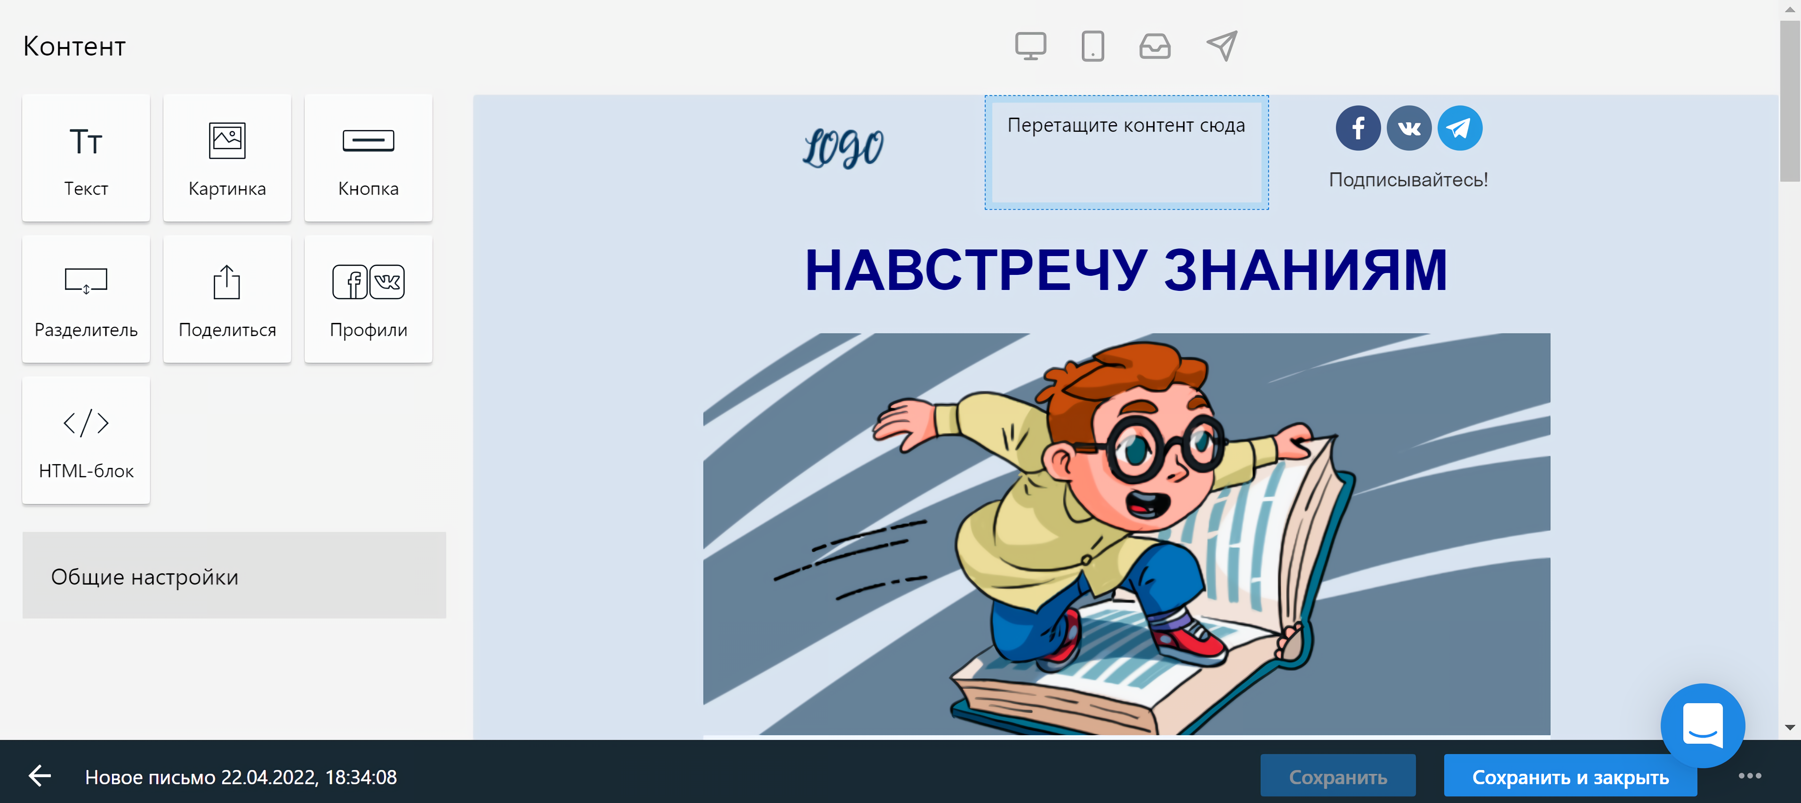Switch to desktop preview mode
This screenshot has width=1801, height=803.
(1030, 47)
